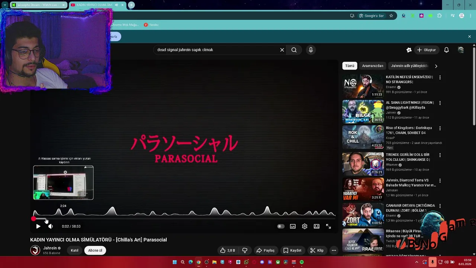Play the Parasocial video

pyautogui.click(x=38, y=226)
